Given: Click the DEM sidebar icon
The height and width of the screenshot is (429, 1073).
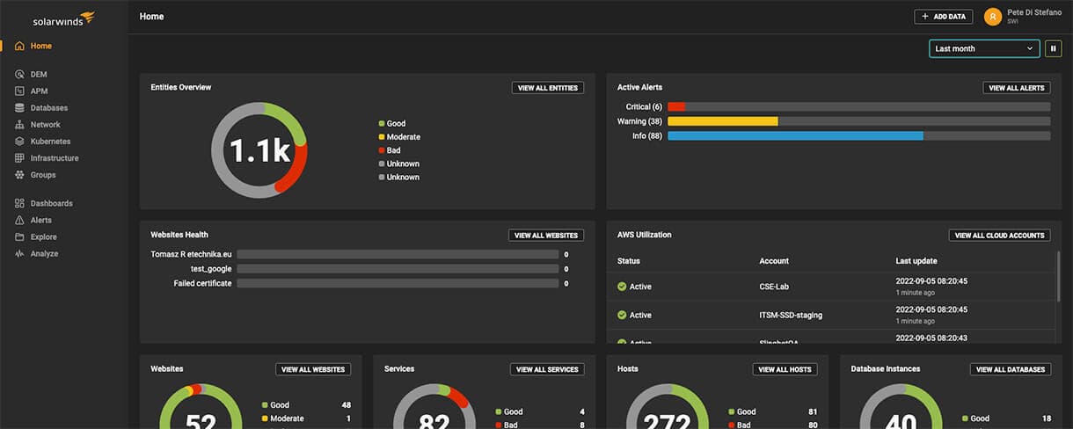Looking at the screenshot, I should point(19,75).
